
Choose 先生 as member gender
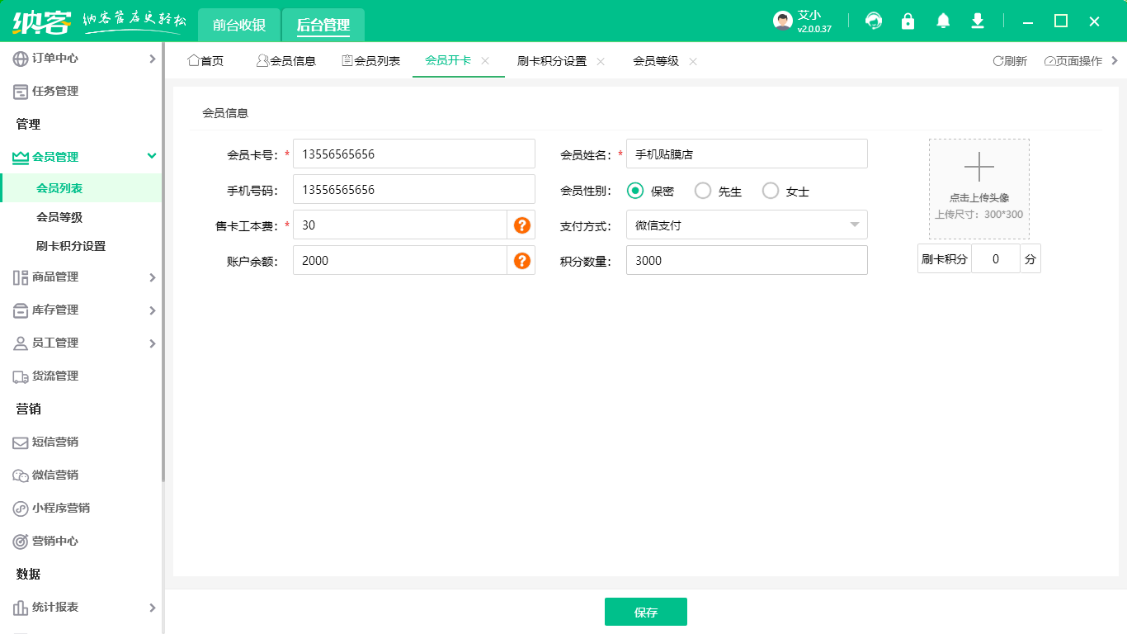(x=703, y=190)
